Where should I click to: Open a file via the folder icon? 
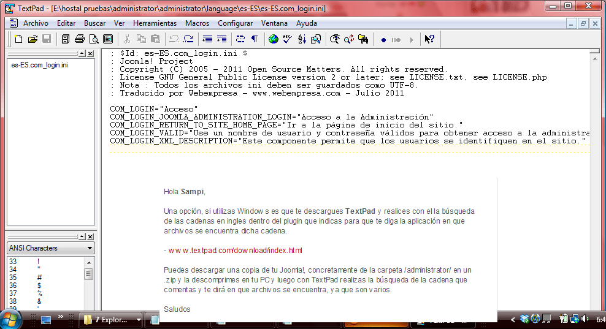pyautogui.click(x=33, y=39)
